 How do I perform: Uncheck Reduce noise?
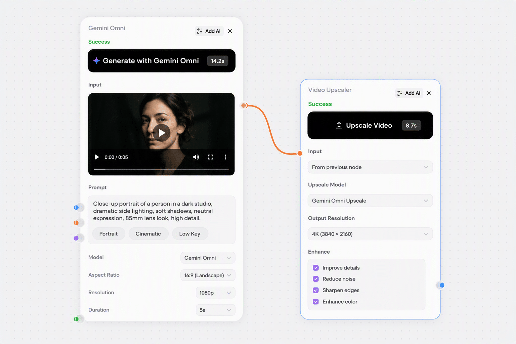pos(316,279)
